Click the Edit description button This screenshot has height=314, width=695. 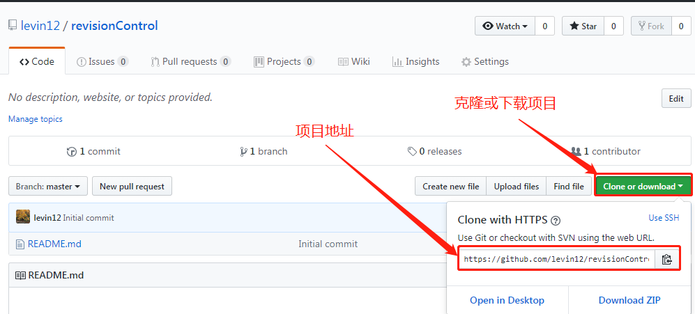tap(676, 98)
